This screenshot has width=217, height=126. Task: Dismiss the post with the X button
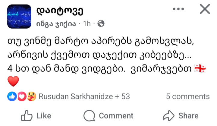[205, 10]
